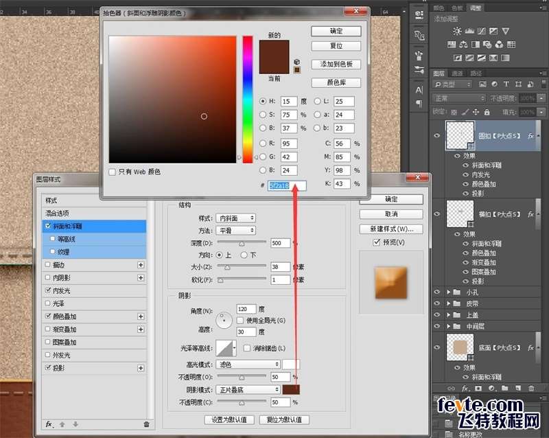This screenshot has width=549, height=438.
Task: Click 添加到色板 button
Action: 336,64
